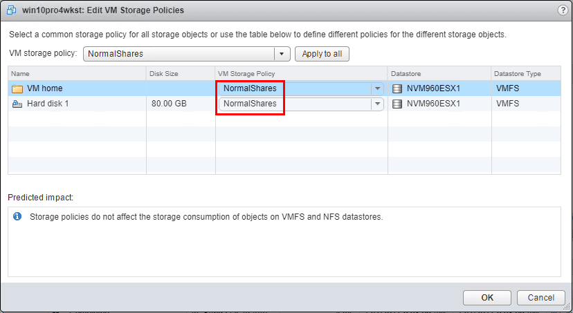573x313 pixels.
Task: Click the VM home folder icon
Action: [17, 88]
